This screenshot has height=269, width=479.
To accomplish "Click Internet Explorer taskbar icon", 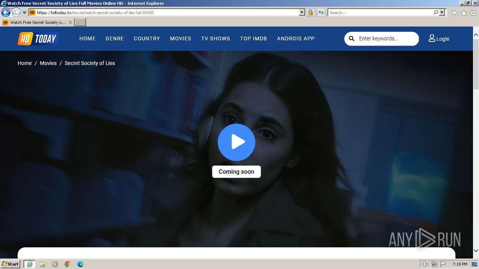I will point(29,264).
